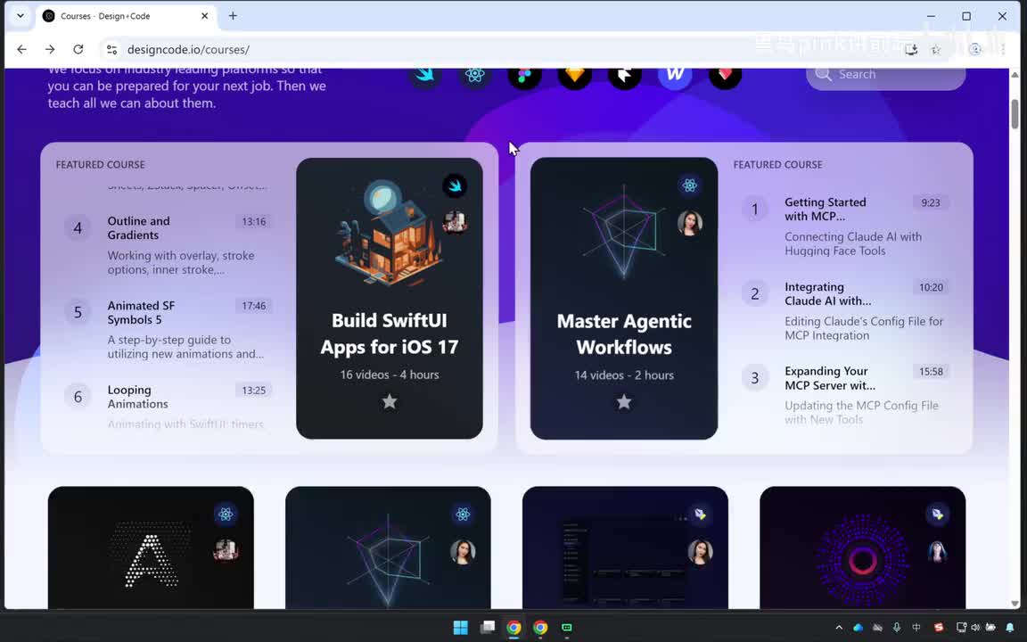This screenshot has width=1027, height=642.
Task: Open the Master Agentic Workflows title
Action: 624,334
